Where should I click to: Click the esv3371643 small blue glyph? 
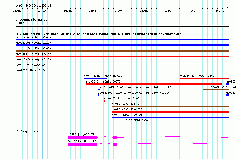[x=99, y=90]
